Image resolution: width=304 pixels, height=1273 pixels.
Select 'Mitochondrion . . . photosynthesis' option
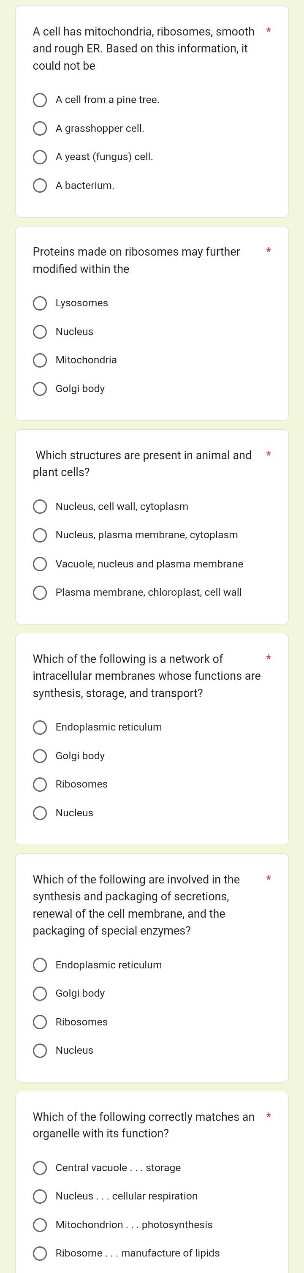(40, 1225)
